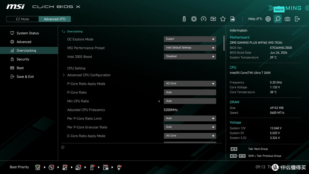
Task: Click the Min CPU Ratio input field
Action: pyautogui.click(x=190, y=101)
